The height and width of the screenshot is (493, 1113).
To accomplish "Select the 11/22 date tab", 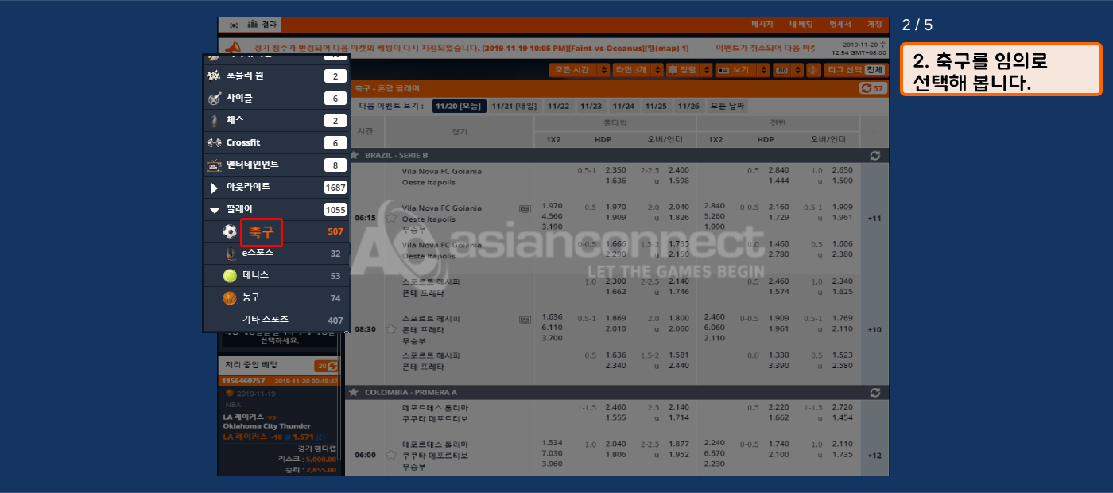I will tap(558, 106).
